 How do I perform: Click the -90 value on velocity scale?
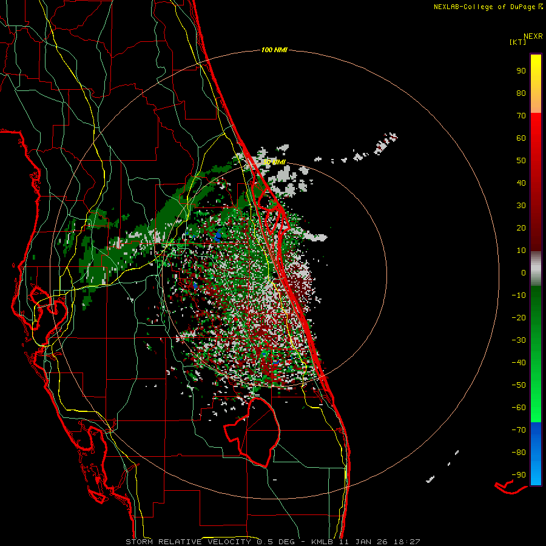[x=519, y=475]
